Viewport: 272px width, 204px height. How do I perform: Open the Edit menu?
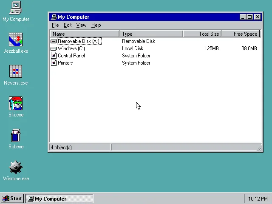[x=68, y=25]
